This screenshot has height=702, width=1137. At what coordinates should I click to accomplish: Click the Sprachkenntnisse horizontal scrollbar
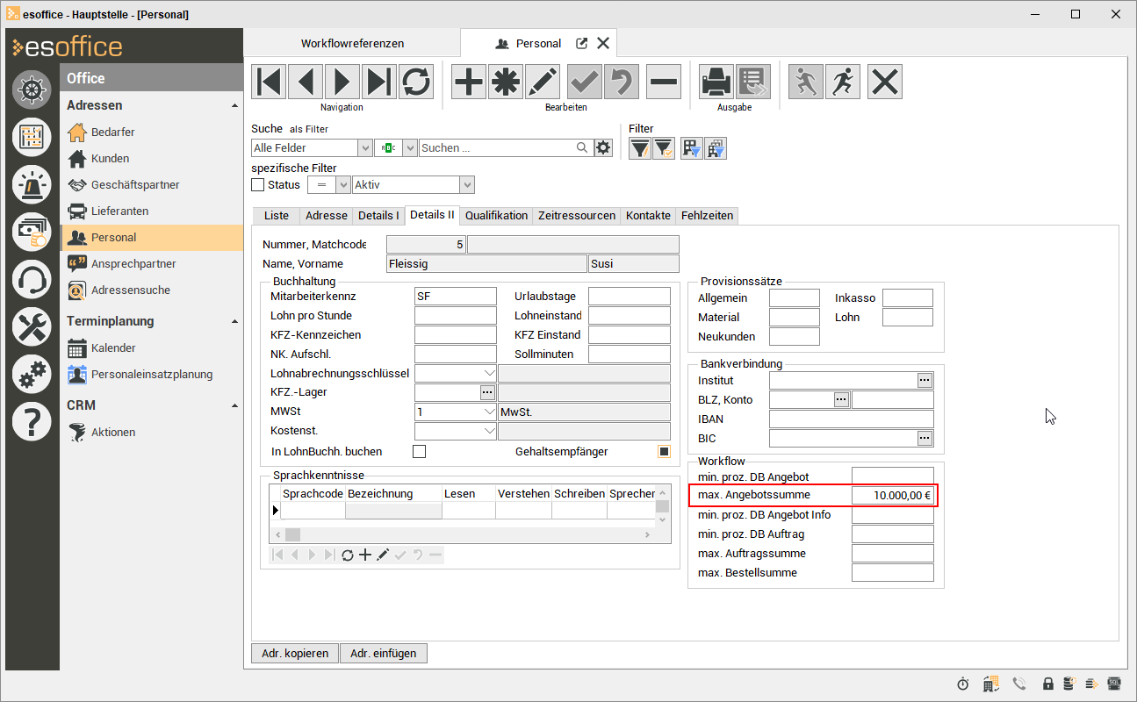coord(464,534)
